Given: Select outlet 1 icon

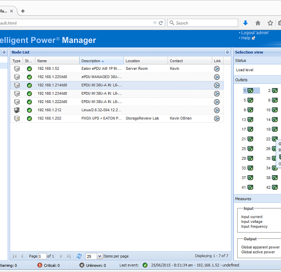Looking at the screenshot, I should [250, 91].
